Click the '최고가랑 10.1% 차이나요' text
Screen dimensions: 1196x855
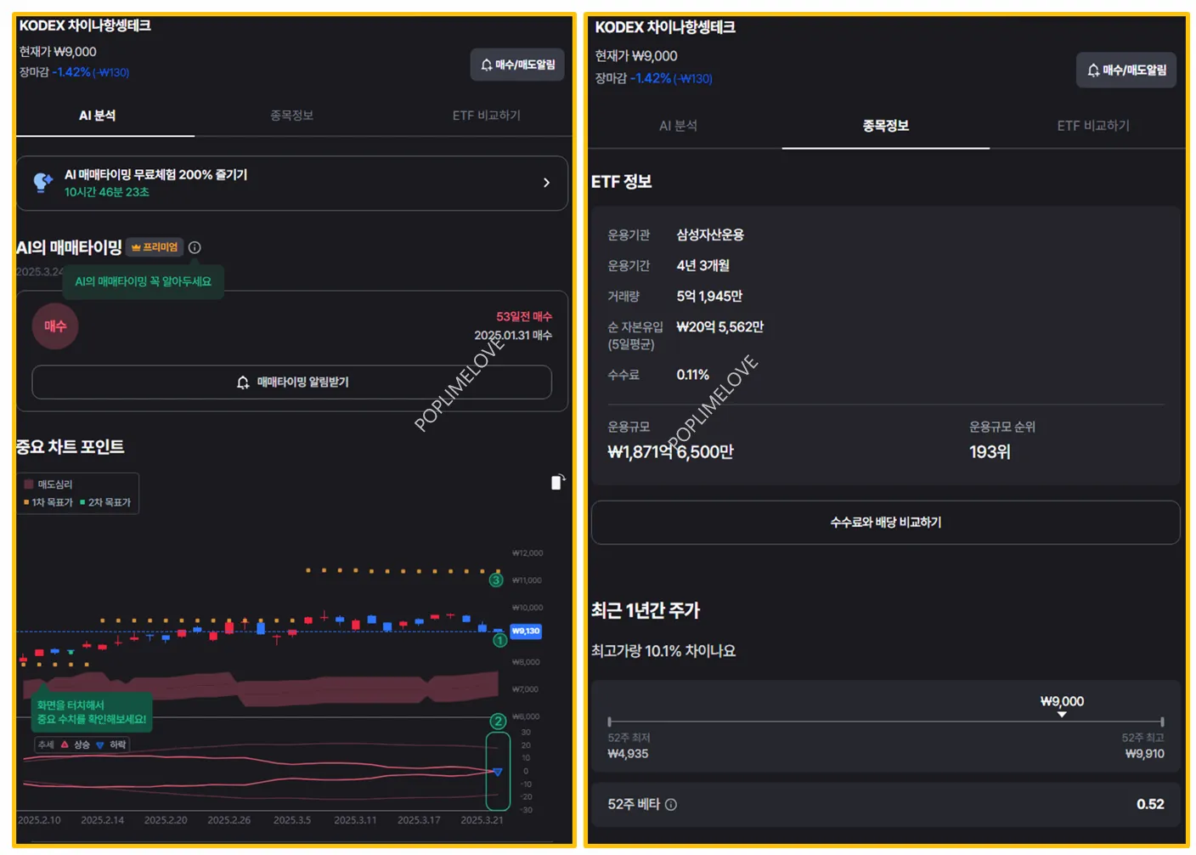tap(663, 651)
